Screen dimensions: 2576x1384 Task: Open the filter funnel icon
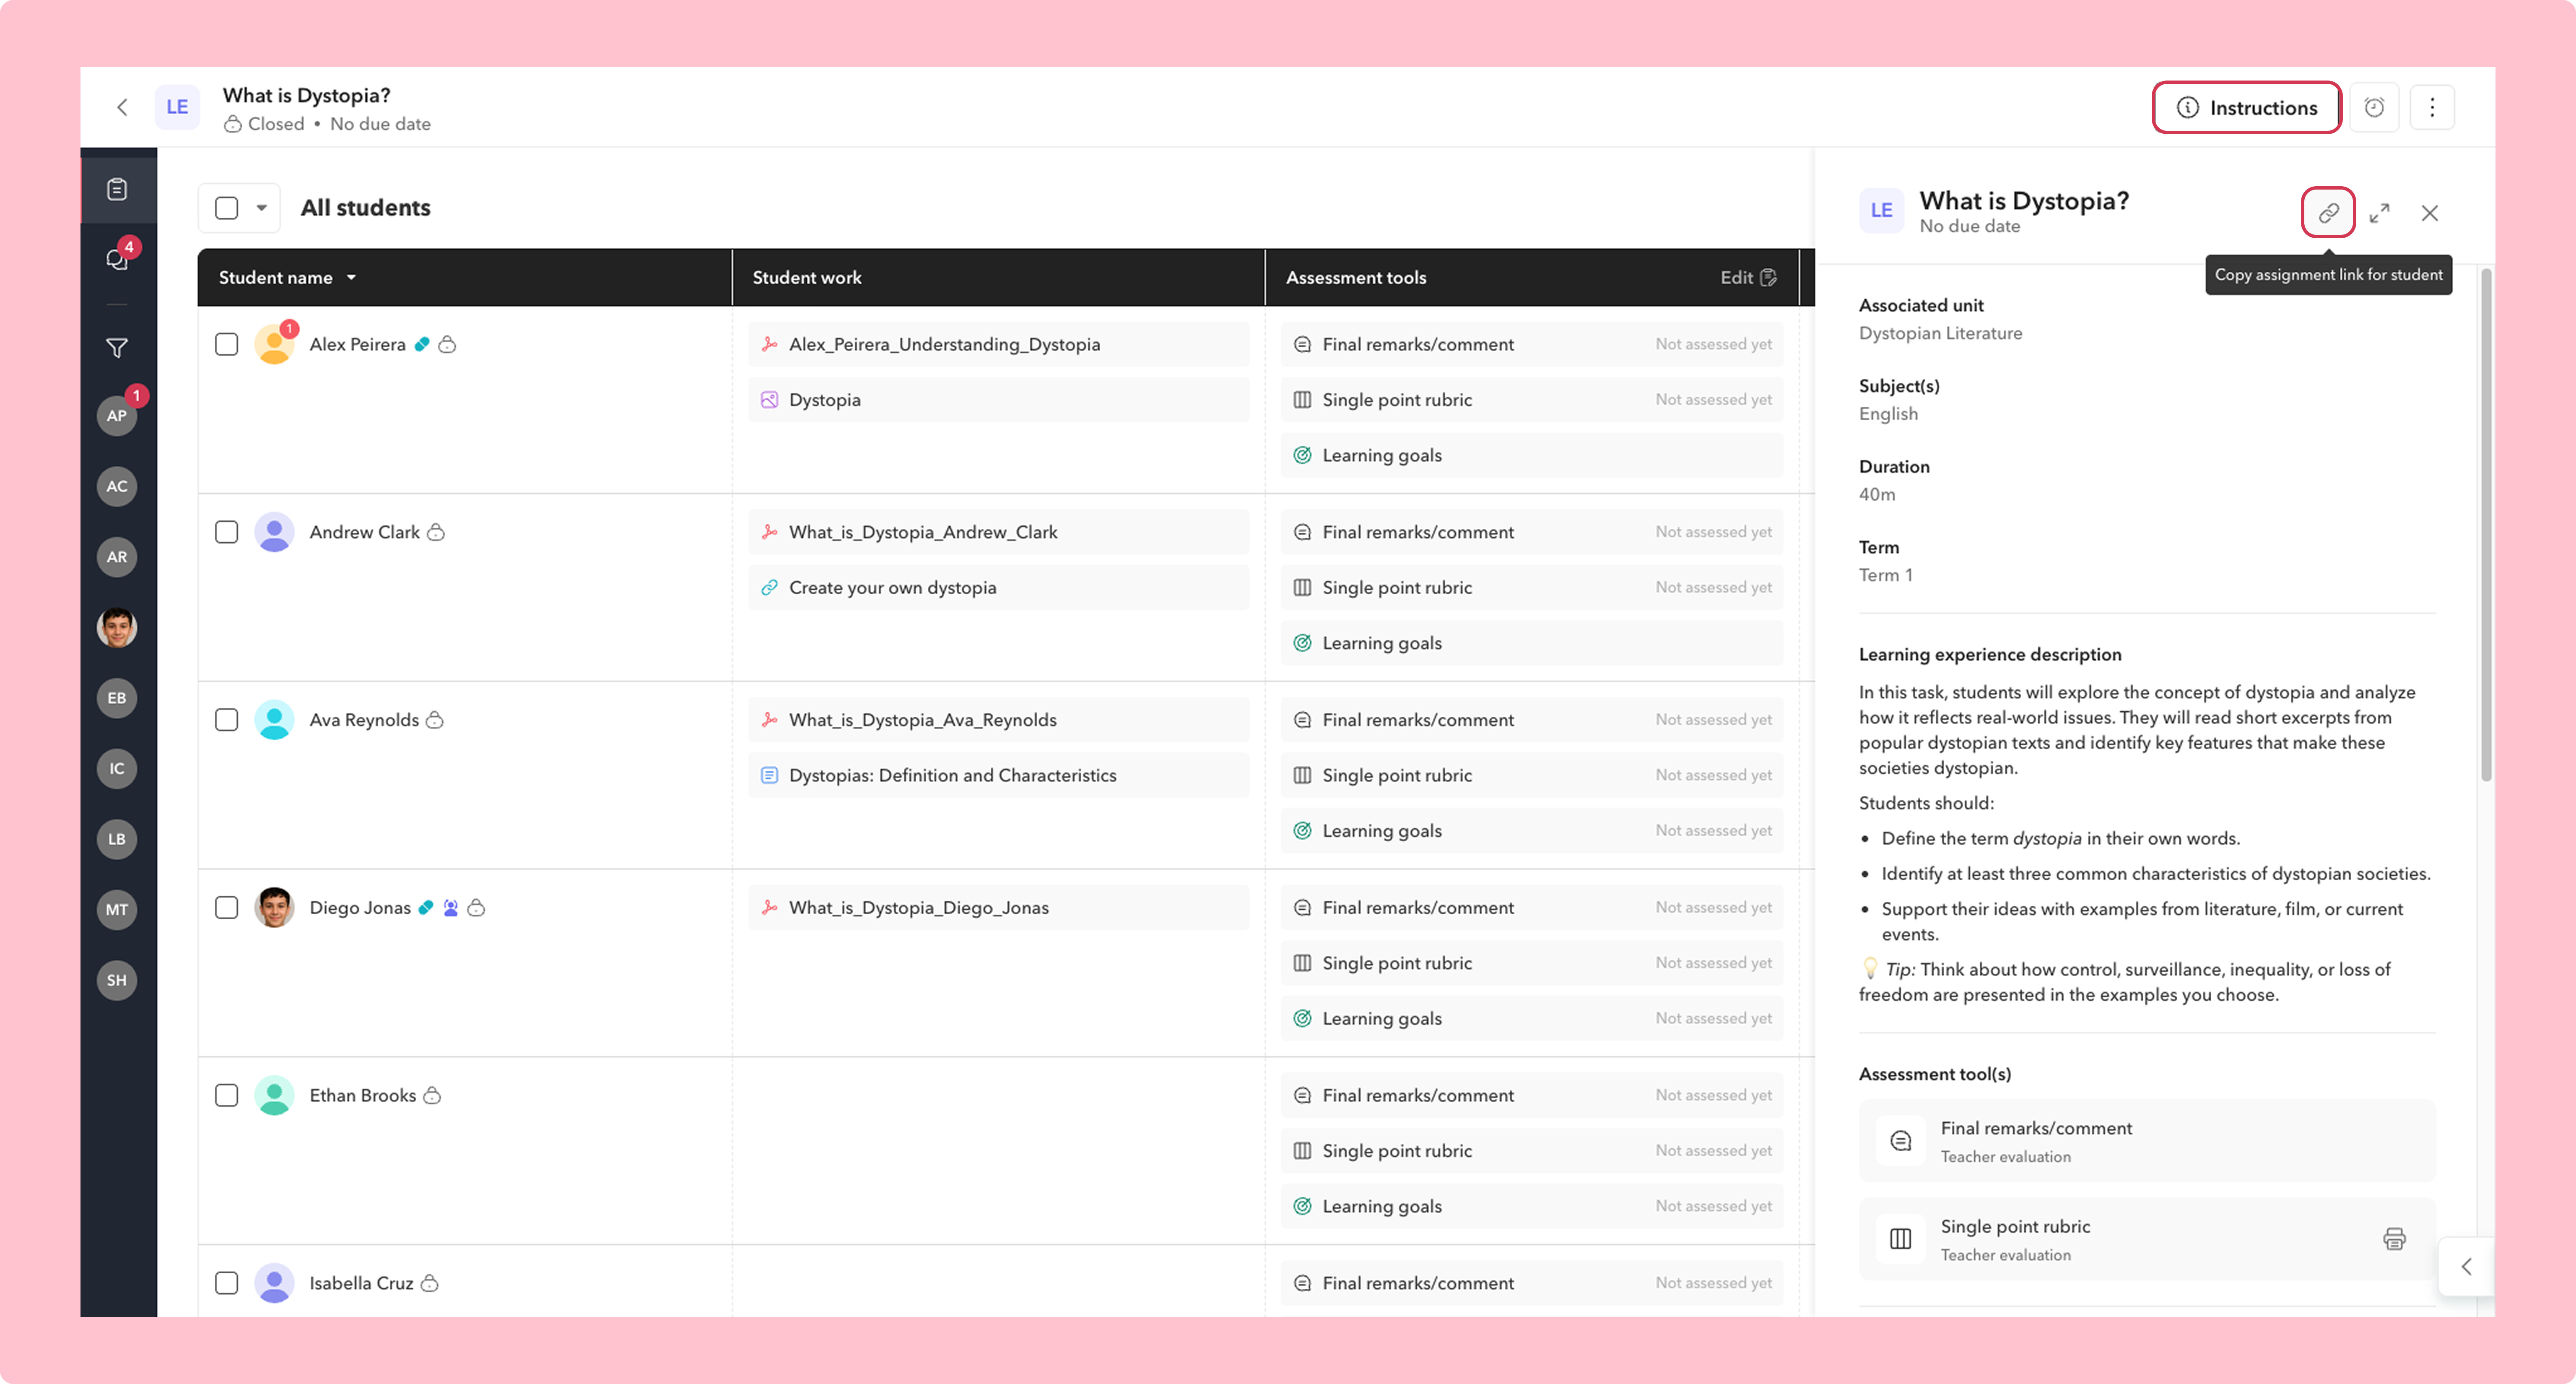click(117, 348)
